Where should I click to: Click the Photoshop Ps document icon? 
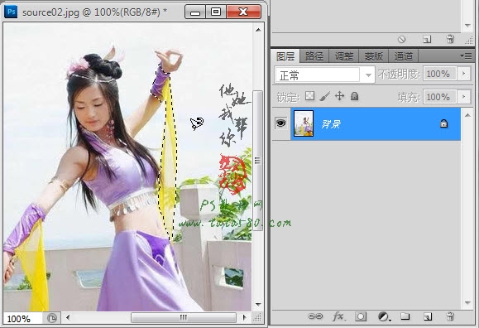click(x=11, y=12)
